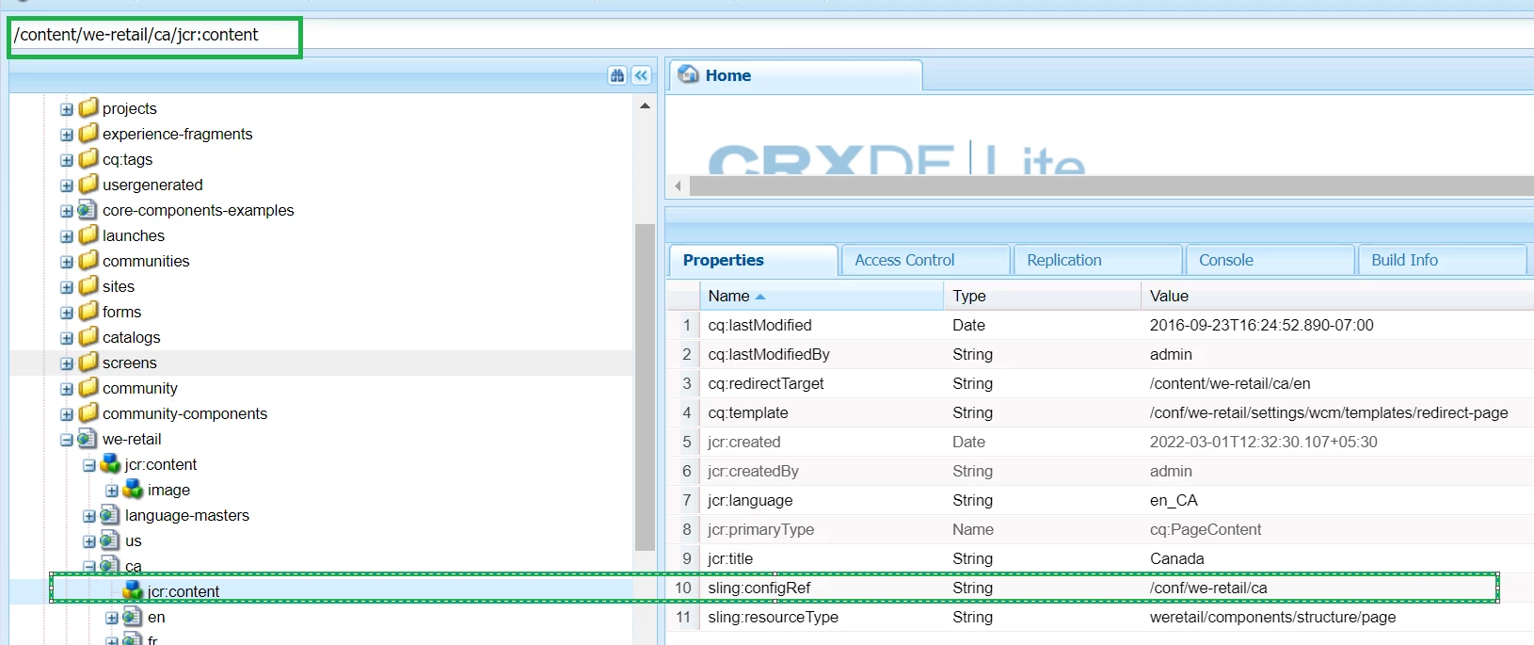The height and width of the screenshot is (645, 1534).
Task: Expand the catalogs tree node
Action: 67,338
